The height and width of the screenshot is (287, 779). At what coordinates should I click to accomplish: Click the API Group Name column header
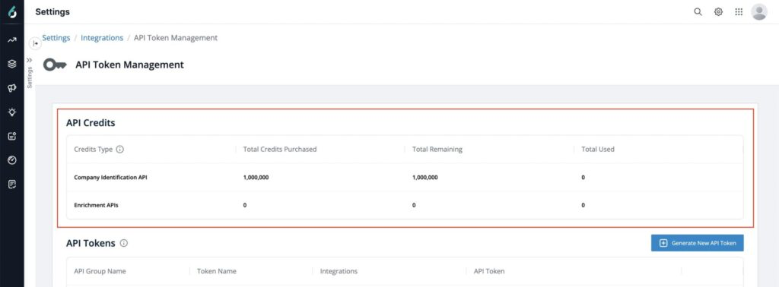[x=100, y=271]
